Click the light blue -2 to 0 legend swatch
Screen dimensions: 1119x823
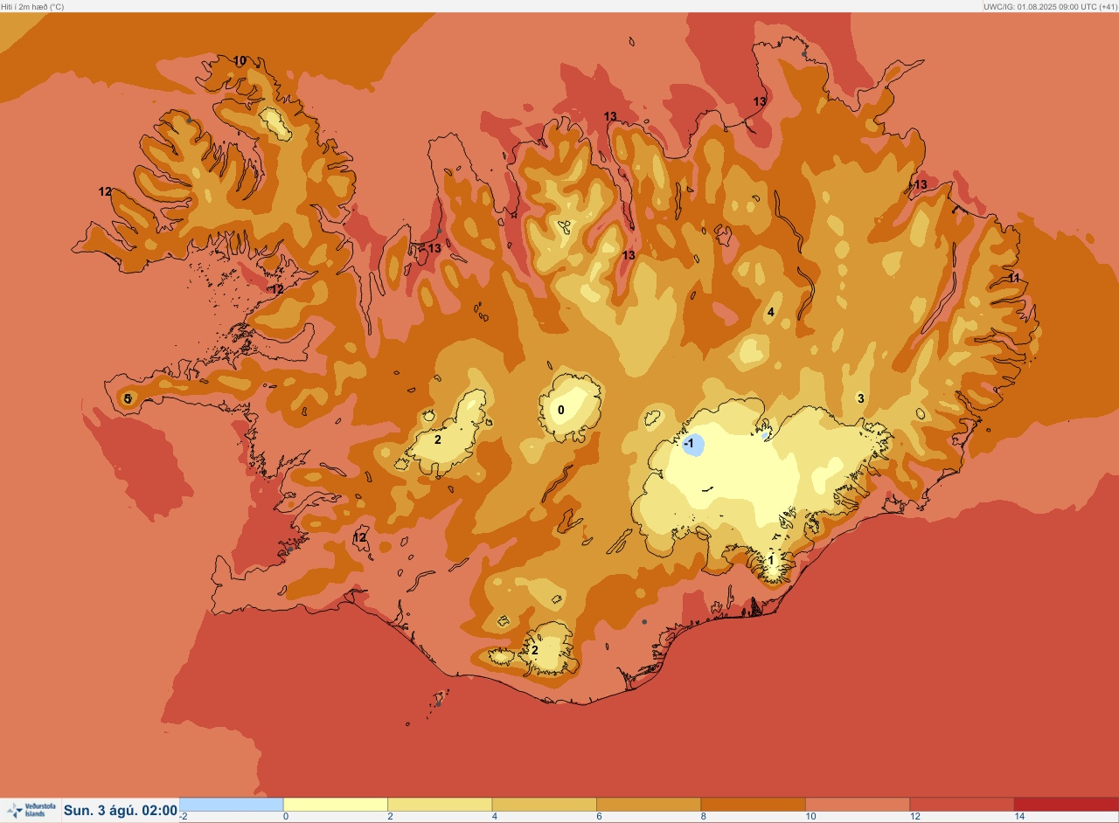click(x=232, y=804)
